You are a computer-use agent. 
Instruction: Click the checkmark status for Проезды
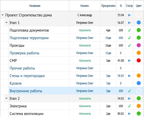(129, 45)
